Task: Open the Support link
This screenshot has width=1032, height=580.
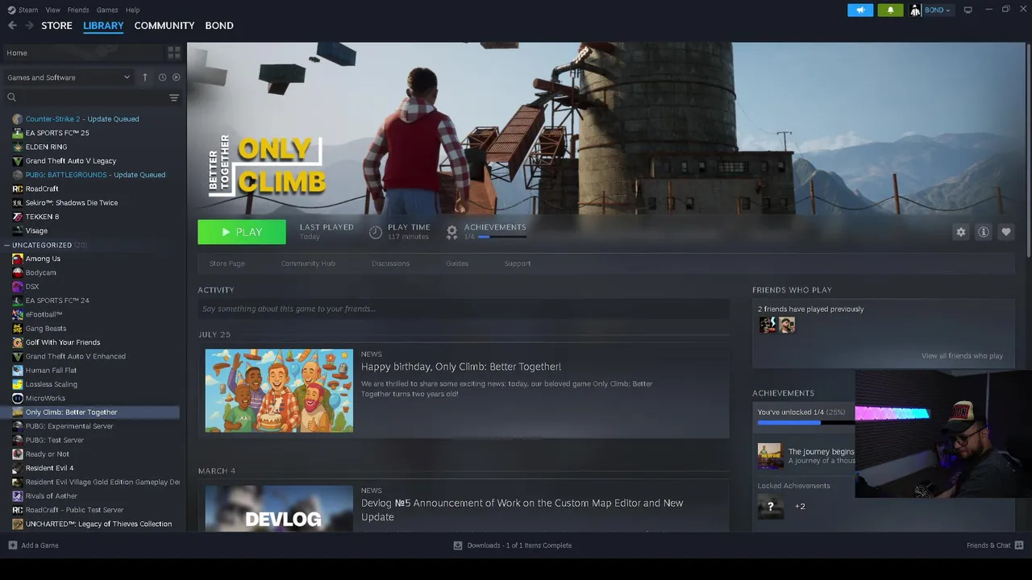Action: 518,263
